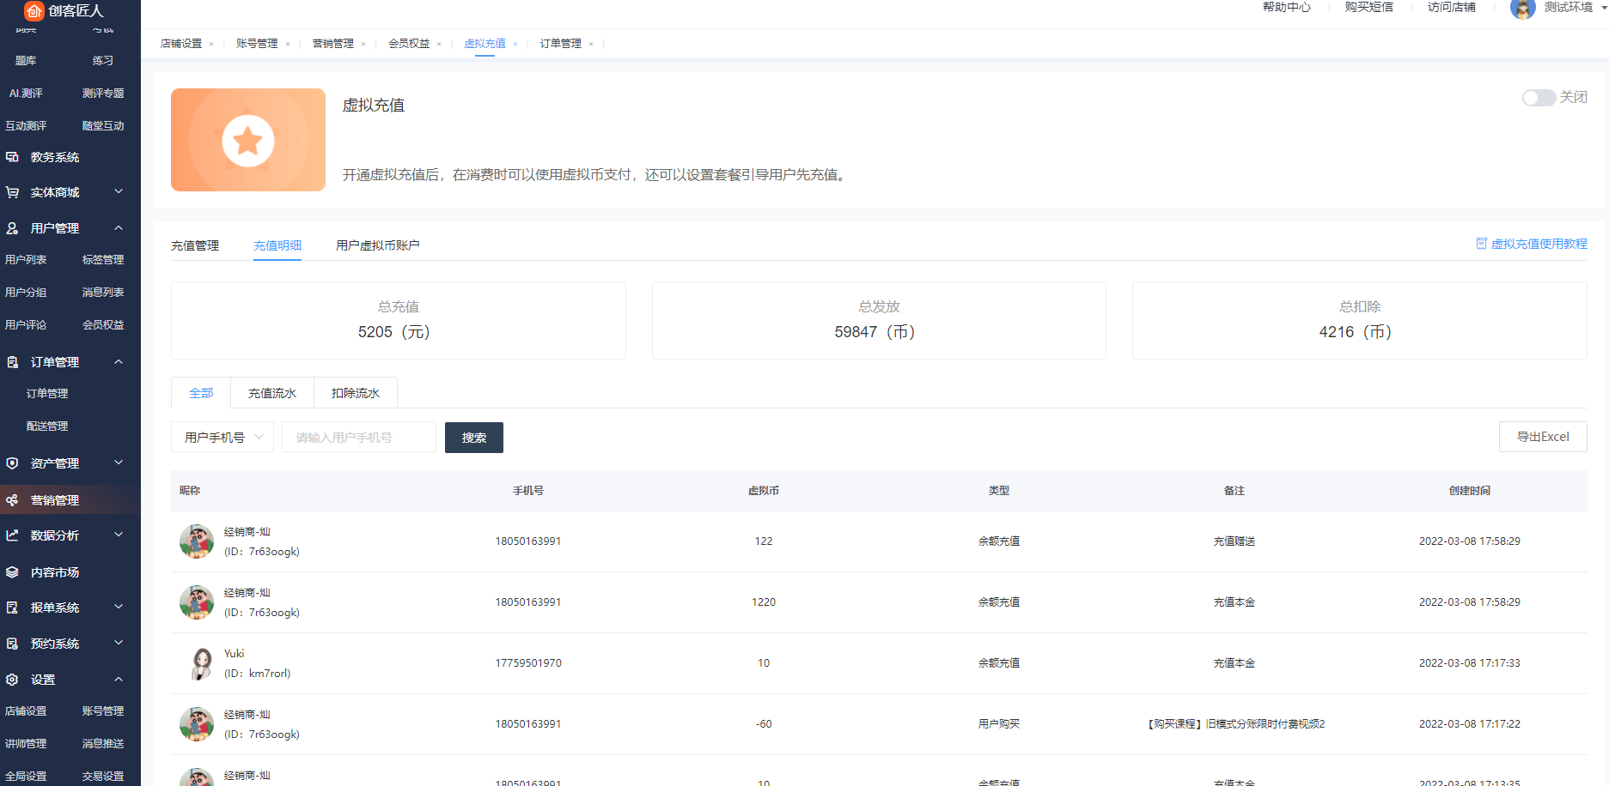
Task: Click the user avatar at top right
Action: click(x=1522, y=9)
